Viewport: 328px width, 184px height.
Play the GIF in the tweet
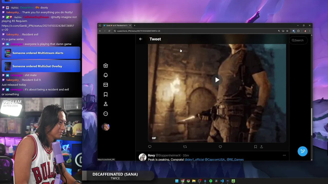pos(217,80)
